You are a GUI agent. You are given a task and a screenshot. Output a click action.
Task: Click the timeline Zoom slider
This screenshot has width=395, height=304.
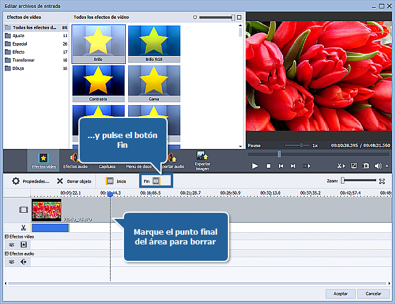tap(359, 181)
